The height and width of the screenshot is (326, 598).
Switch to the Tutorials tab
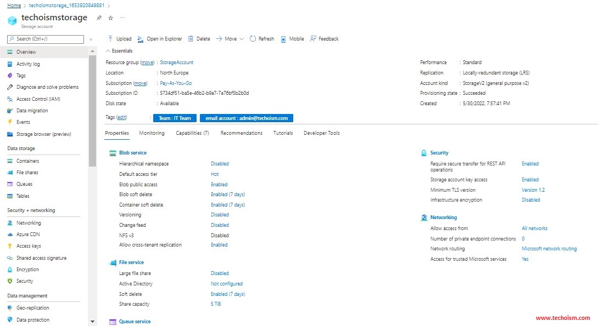[283, 133]
